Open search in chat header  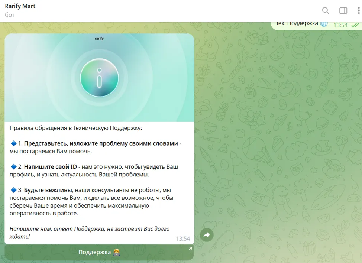pos(326,11)
